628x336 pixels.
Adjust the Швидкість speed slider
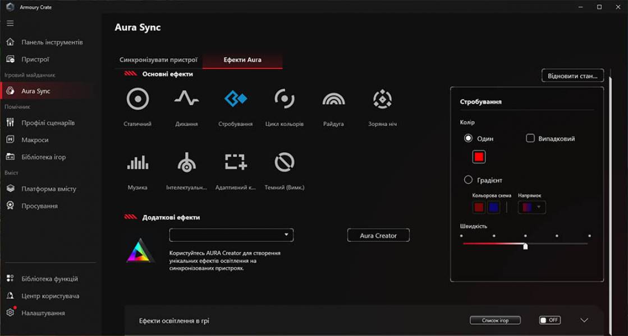(x=526, y=245)
